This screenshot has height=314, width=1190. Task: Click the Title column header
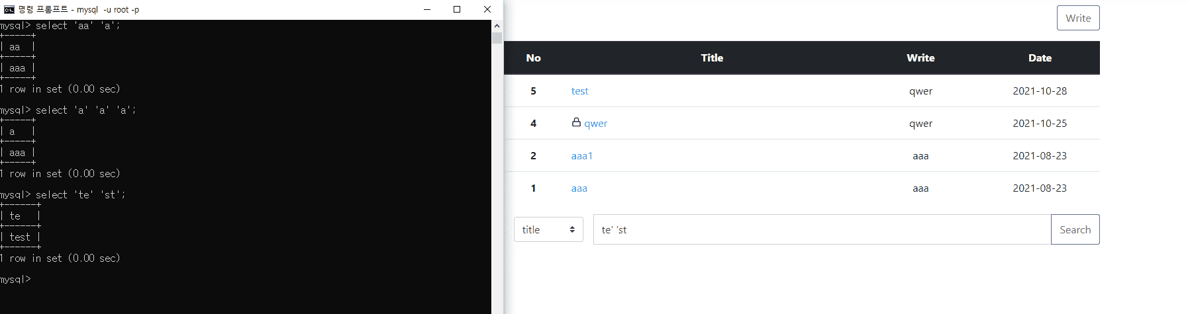[712, 58]
